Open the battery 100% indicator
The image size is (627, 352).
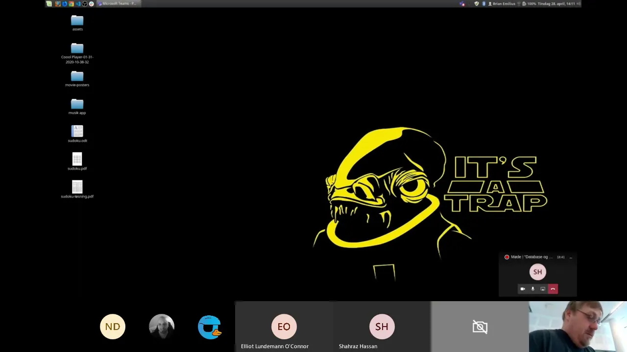(529, 3)
